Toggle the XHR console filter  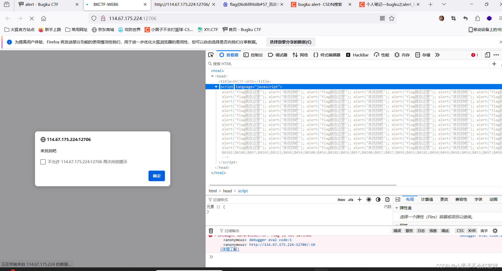click(472, 231)
